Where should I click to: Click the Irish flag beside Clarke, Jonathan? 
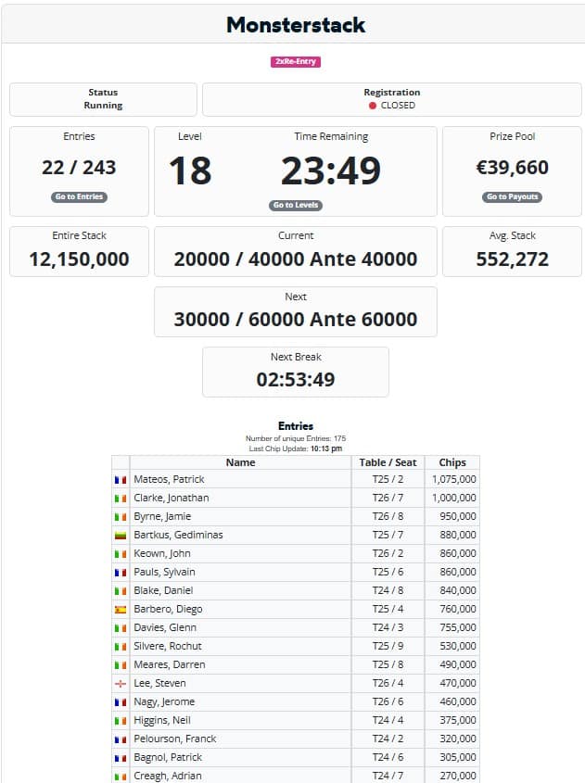point(120,499)
